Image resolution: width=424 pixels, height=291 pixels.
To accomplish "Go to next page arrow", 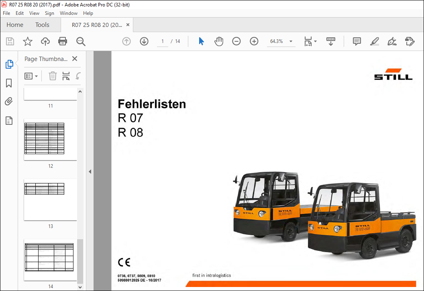I will 144,41.
